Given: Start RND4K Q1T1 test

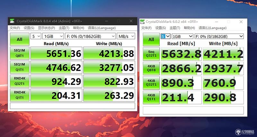Looking at the screenshot, I should coord(20,95).
